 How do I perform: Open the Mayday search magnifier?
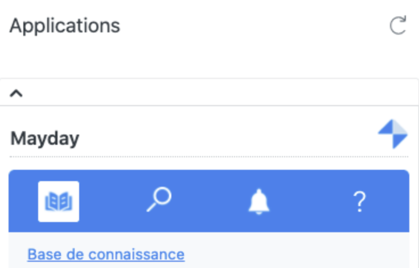point(159,200)
